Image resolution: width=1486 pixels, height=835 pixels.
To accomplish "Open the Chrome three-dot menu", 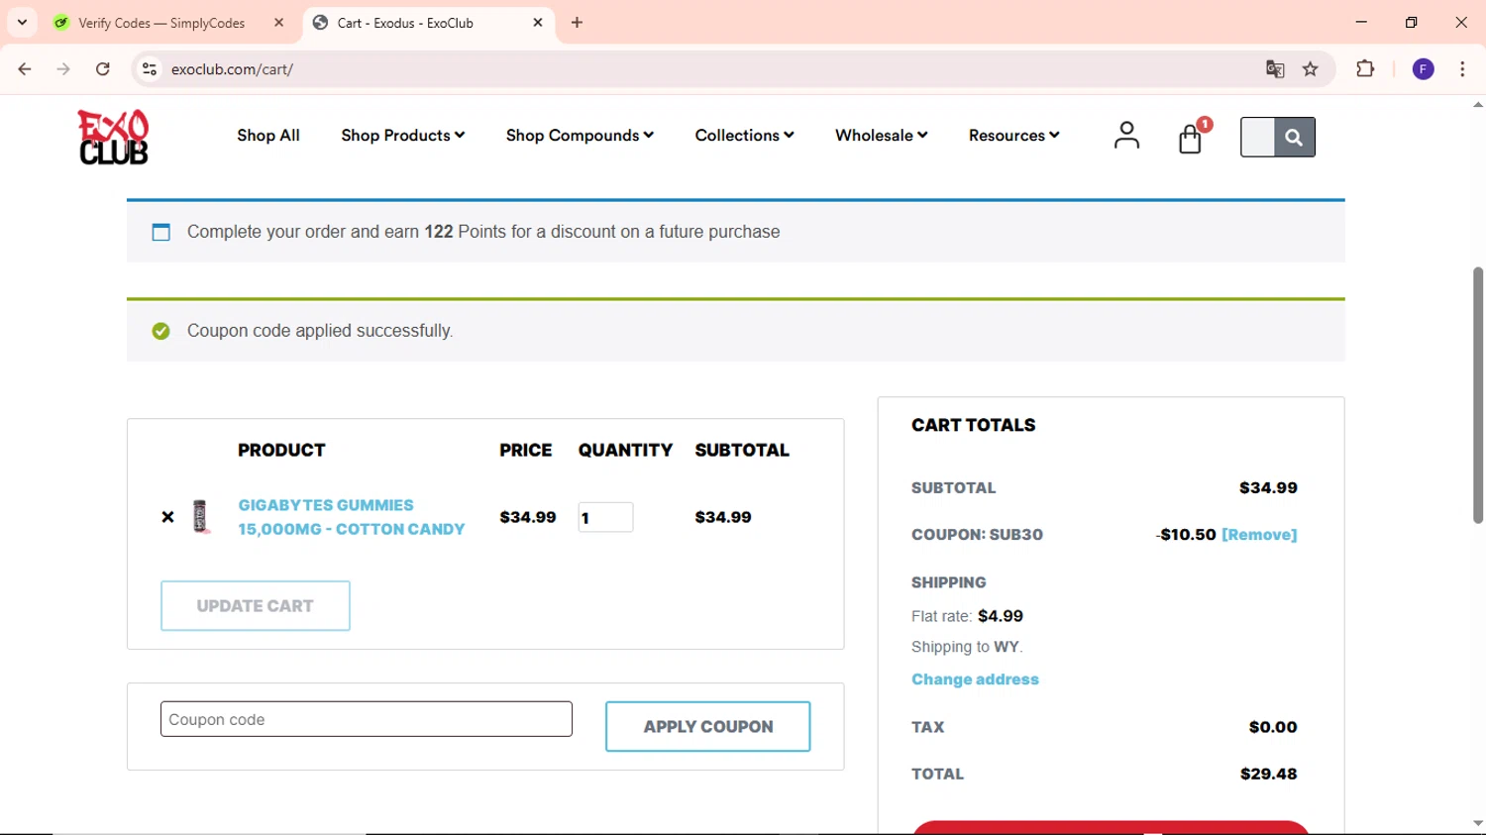I will click(1462, 69).
